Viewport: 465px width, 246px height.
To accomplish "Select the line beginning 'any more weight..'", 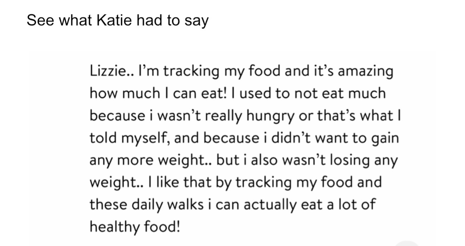I will click(244, 161).
